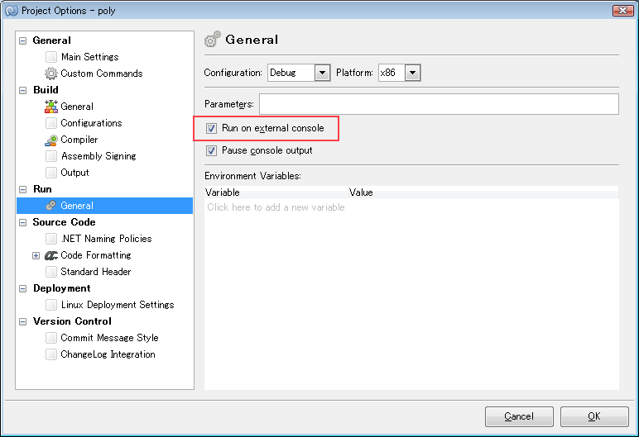639x437 pixels.
Task: Open the Configuration Debug dropdown
Action: click(322, 73)
